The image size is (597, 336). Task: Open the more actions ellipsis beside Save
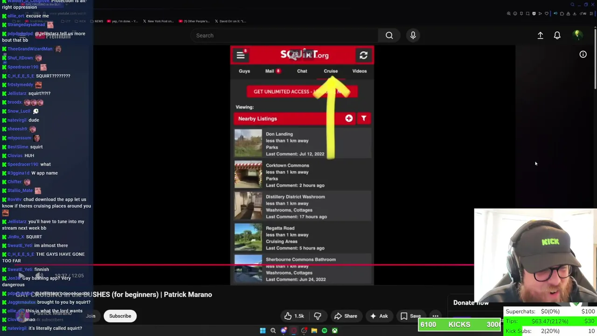coord(435,316)
